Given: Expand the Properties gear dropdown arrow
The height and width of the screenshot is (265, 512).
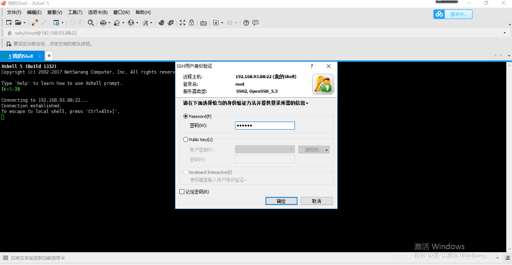Looking at the screenshot, I should pyautogui.click(x=63, y=23).
